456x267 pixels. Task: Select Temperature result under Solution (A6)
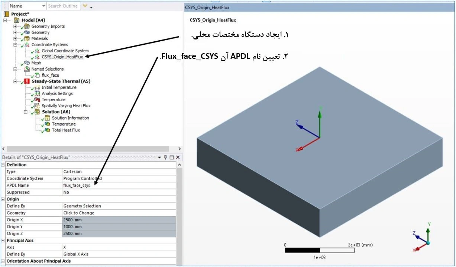(x=64, y=124)
